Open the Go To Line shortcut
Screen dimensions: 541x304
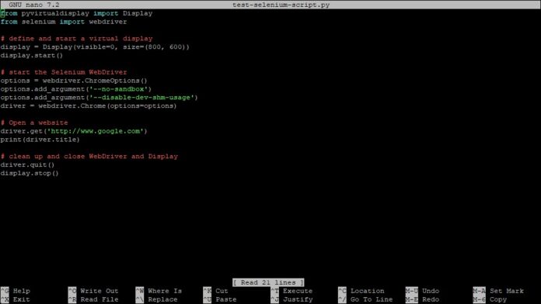tap(365, 299)
